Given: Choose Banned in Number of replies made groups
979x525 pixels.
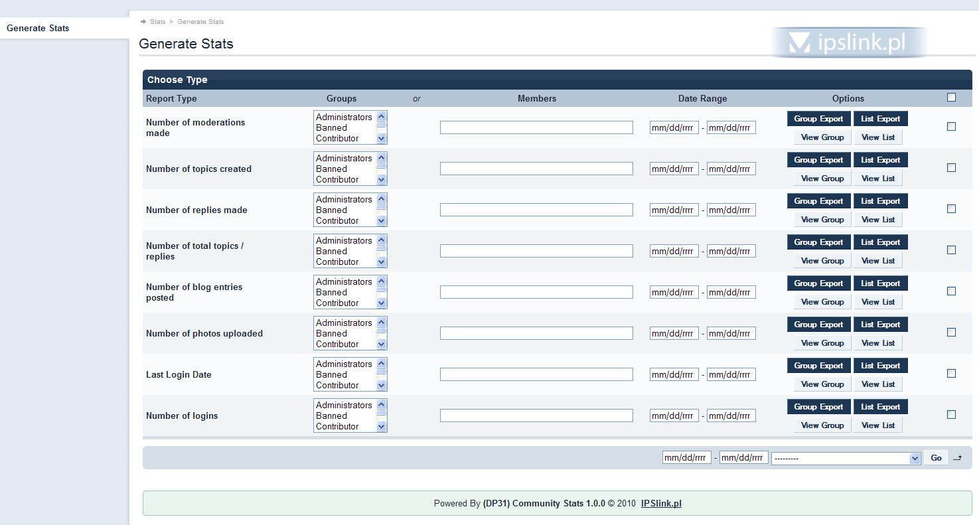Looking at the screenshot, I should pyautogui.click(x=331, y=210).
